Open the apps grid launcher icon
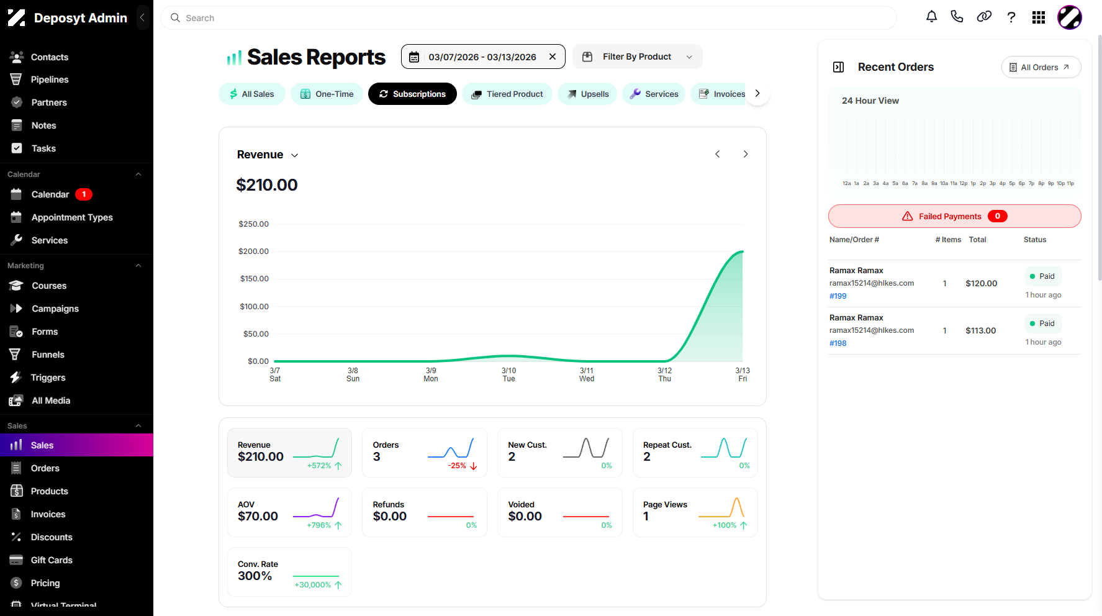 (x=1039, y=17)
